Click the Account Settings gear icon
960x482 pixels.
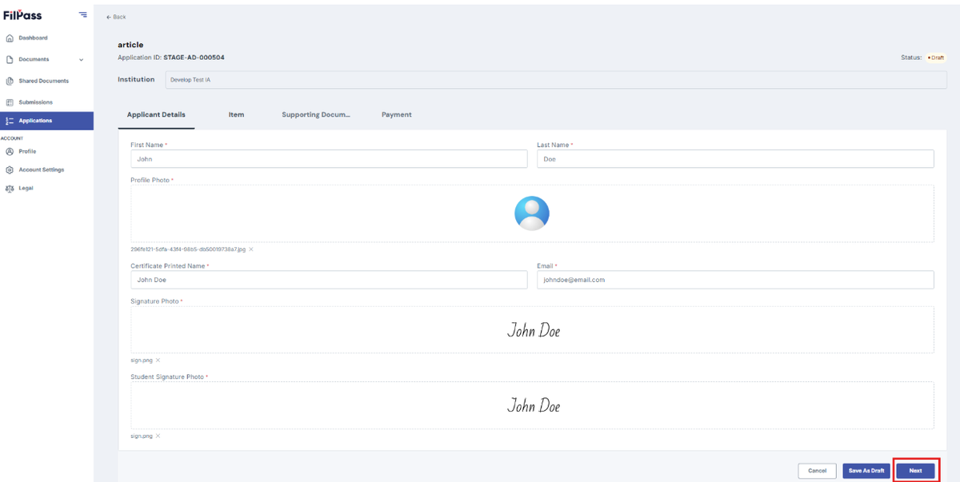pos(10,169)
